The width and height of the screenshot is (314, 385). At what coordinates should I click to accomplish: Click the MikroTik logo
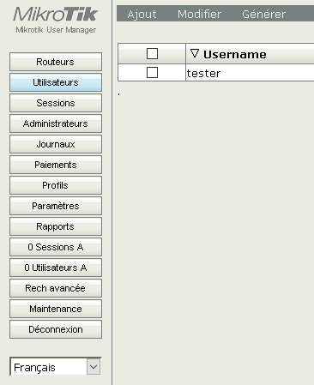pyautogui.click(x=56, y=15)
